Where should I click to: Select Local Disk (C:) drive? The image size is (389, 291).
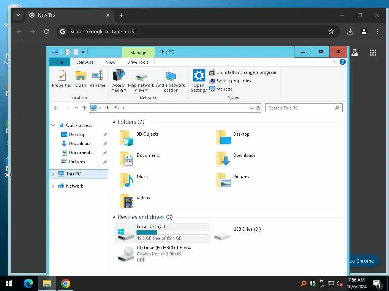point(163,233)
